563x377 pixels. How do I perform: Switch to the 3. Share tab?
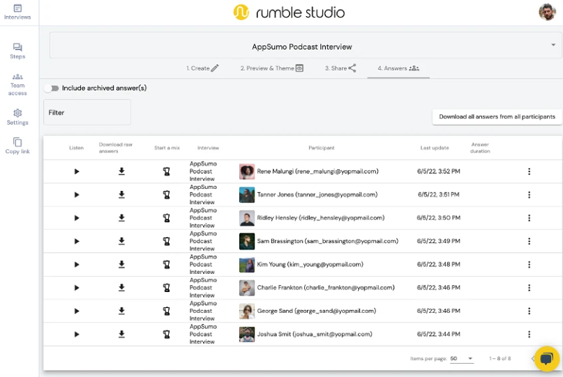point(340,68)
